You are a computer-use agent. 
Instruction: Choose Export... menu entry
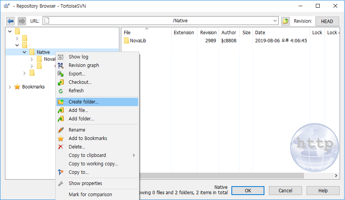(x=97, y=73)
